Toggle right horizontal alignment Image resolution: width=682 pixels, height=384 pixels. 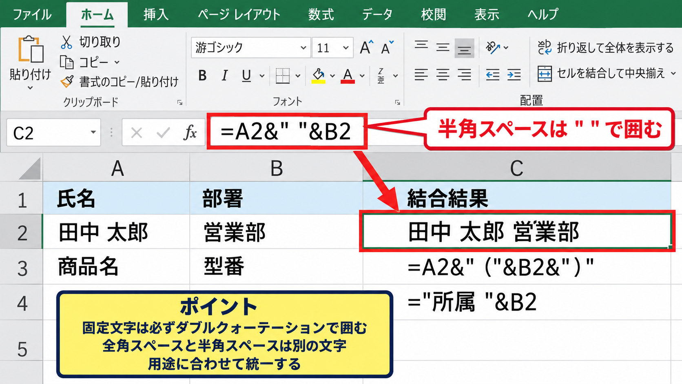point(464,75)
